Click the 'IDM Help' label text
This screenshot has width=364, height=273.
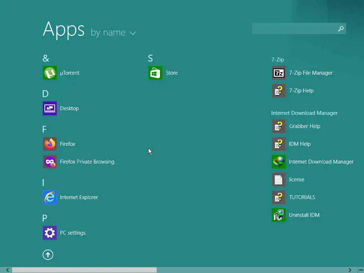pos(300,144)
